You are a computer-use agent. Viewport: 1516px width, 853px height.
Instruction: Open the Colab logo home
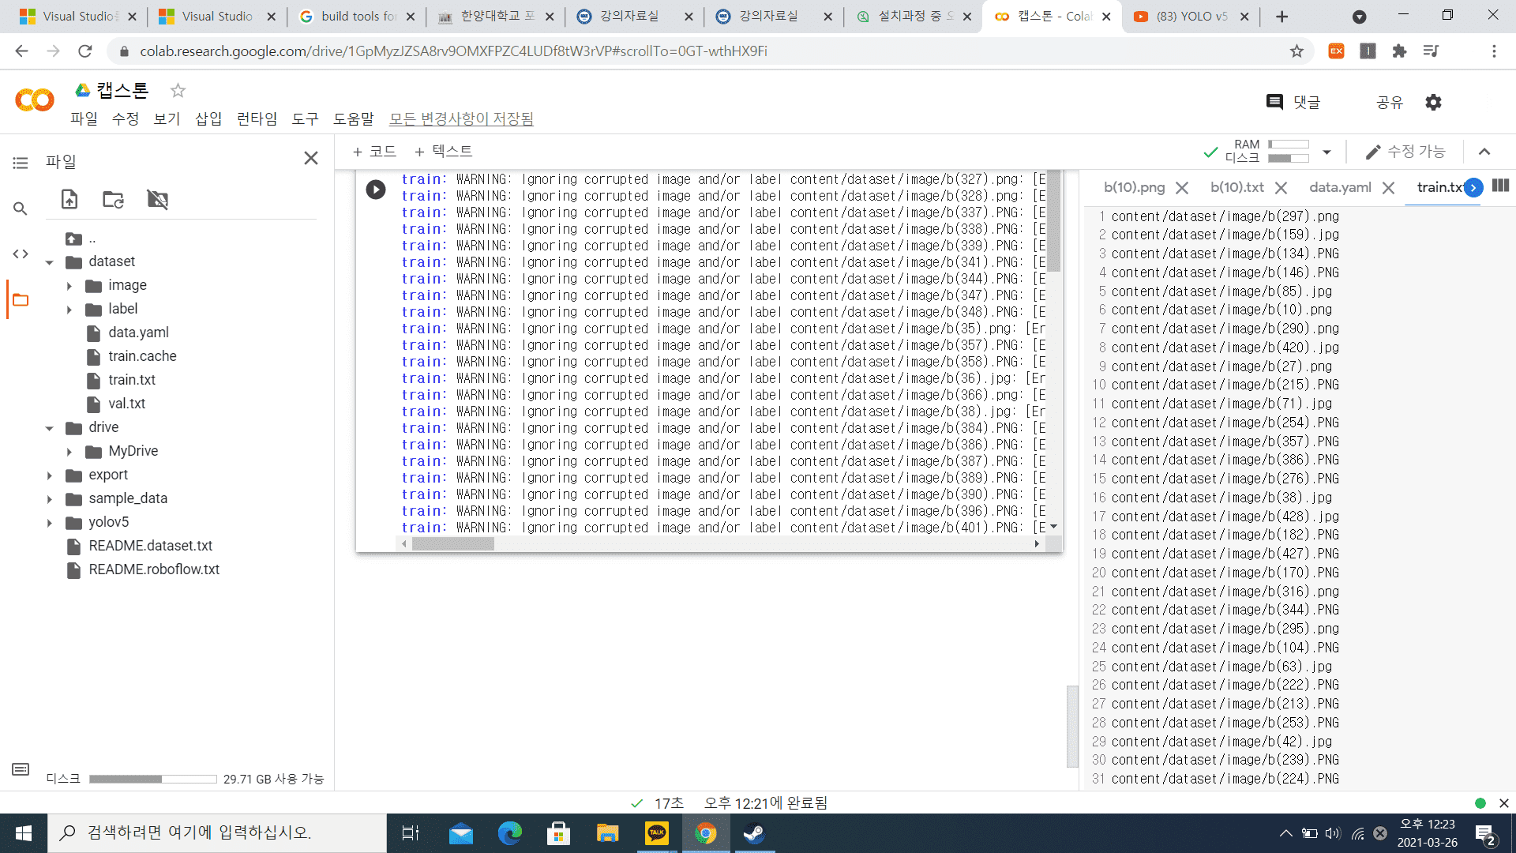point(35,100)
